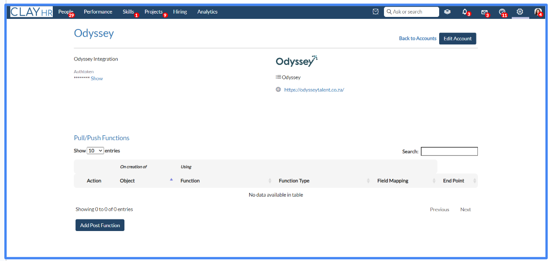Show the hidden Authtoken

click(97, 79)
